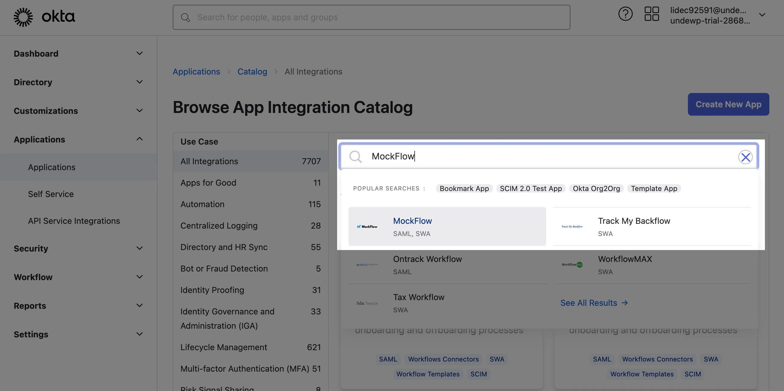Select Identity Governance and Administration filter
Viewport: 784px width, 391px height.
(x=251, y=319)
